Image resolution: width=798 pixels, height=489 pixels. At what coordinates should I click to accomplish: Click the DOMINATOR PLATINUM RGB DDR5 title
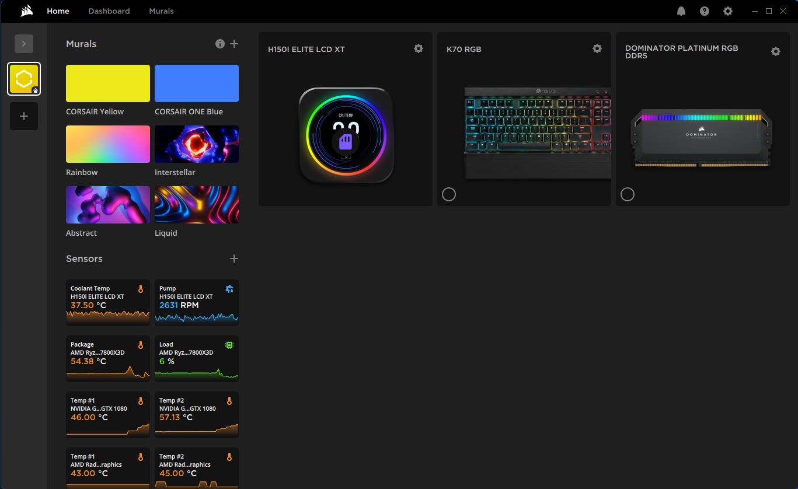point(682,52)
